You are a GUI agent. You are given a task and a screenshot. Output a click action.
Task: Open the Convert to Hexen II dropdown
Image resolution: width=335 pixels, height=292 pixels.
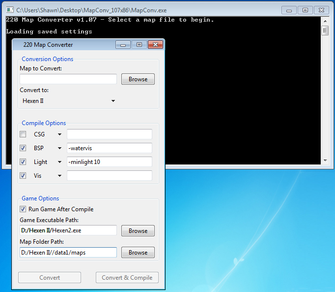pos(68,101)
